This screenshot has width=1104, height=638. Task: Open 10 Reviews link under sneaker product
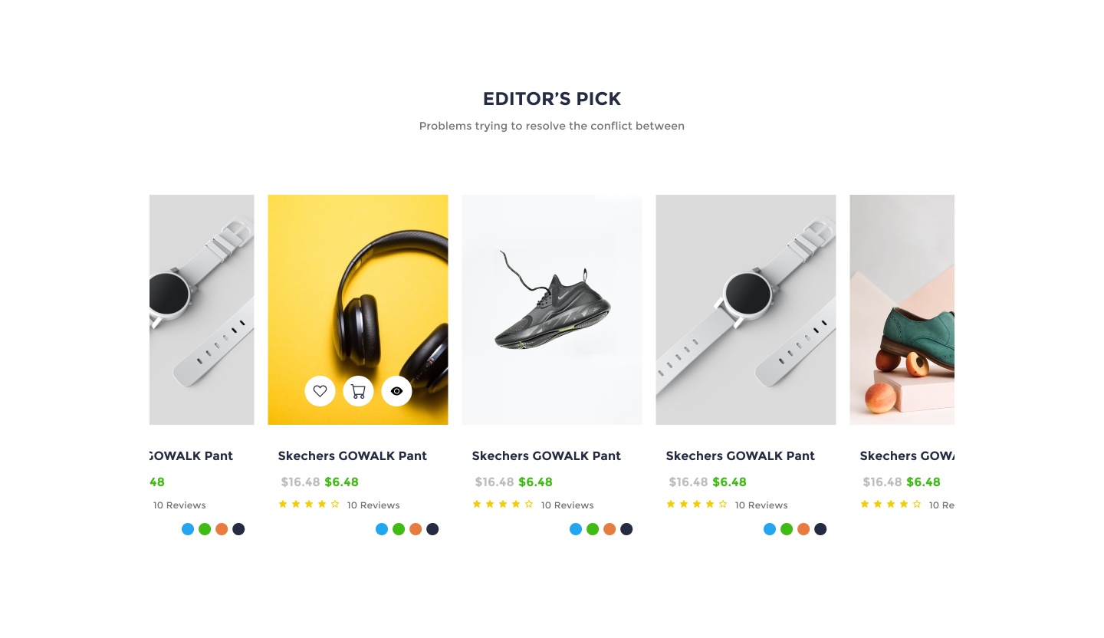tap(567, 505)
